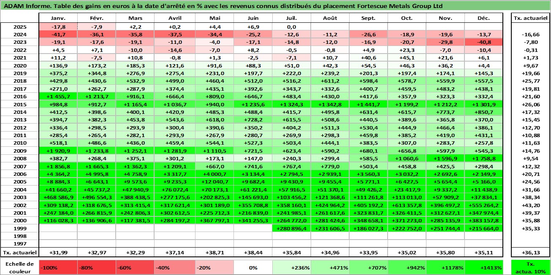The image size is (551, 275).
Task: Click the 'Tx. actuariel' row label
Action: (x=20, y=252)
